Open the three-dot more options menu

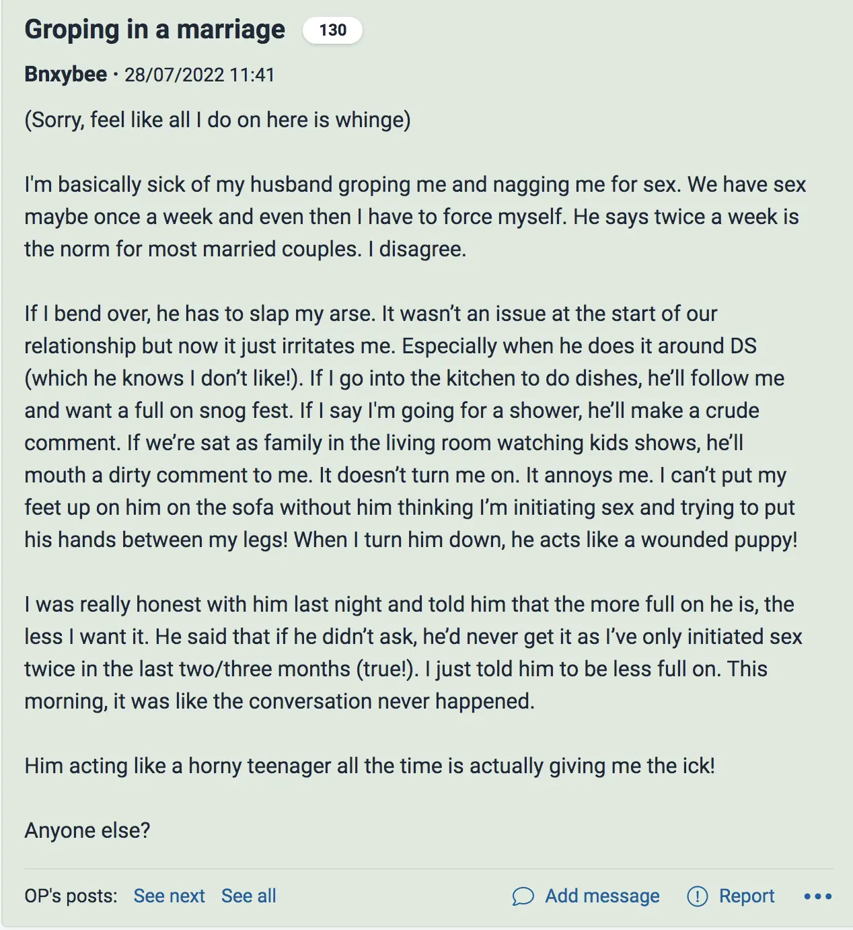(817, 896)
